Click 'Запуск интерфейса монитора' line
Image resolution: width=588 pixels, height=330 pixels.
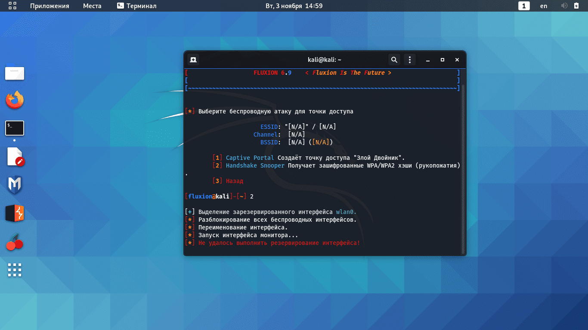(x=241, y=235)
